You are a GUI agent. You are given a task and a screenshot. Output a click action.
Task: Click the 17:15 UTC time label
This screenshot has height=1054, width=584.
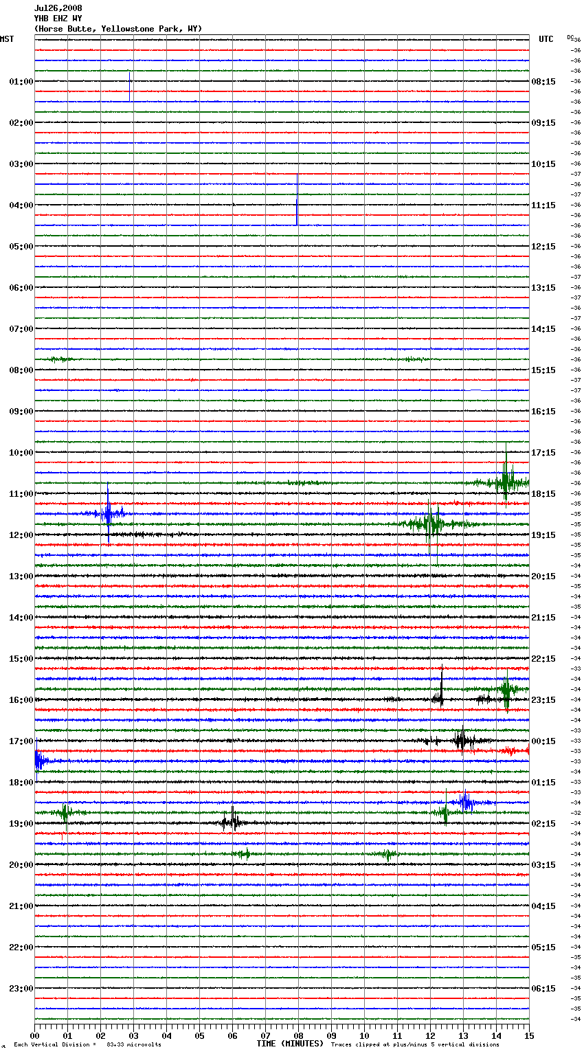point(543,453)
